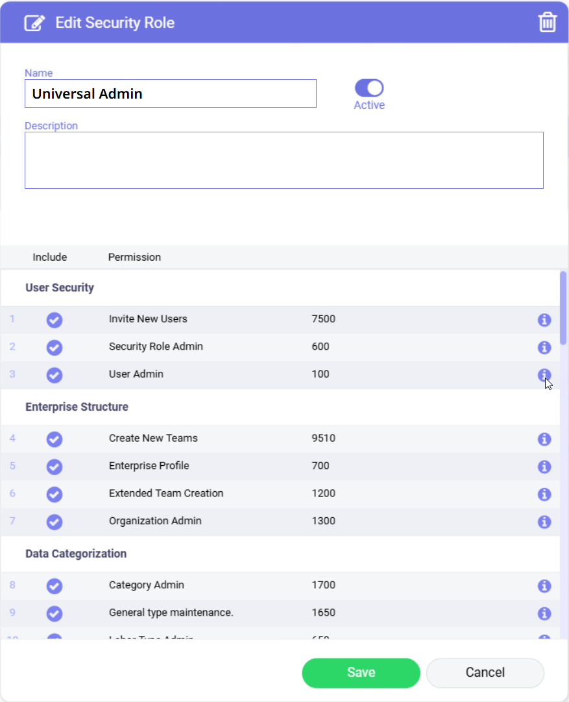Open info icon for Security Role Admin
569x702 pixels.
coord(544,347)
